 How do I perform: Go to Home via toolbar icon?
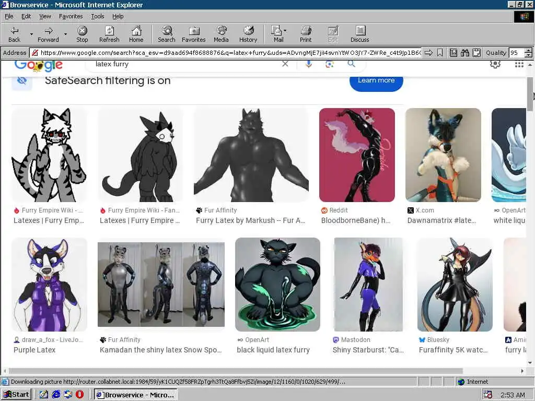(x=136, y=34)
